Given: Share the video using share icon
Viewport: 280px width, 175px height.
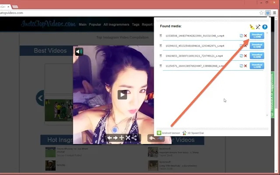Looking at the screenshot, I should coord(134,138).
